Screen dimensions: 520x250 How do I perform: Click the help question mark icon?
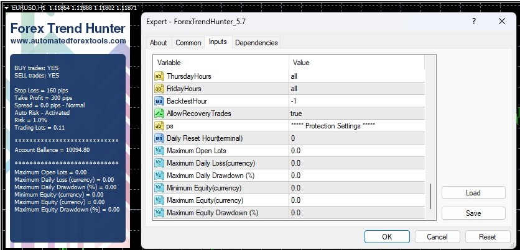point(474,22)
